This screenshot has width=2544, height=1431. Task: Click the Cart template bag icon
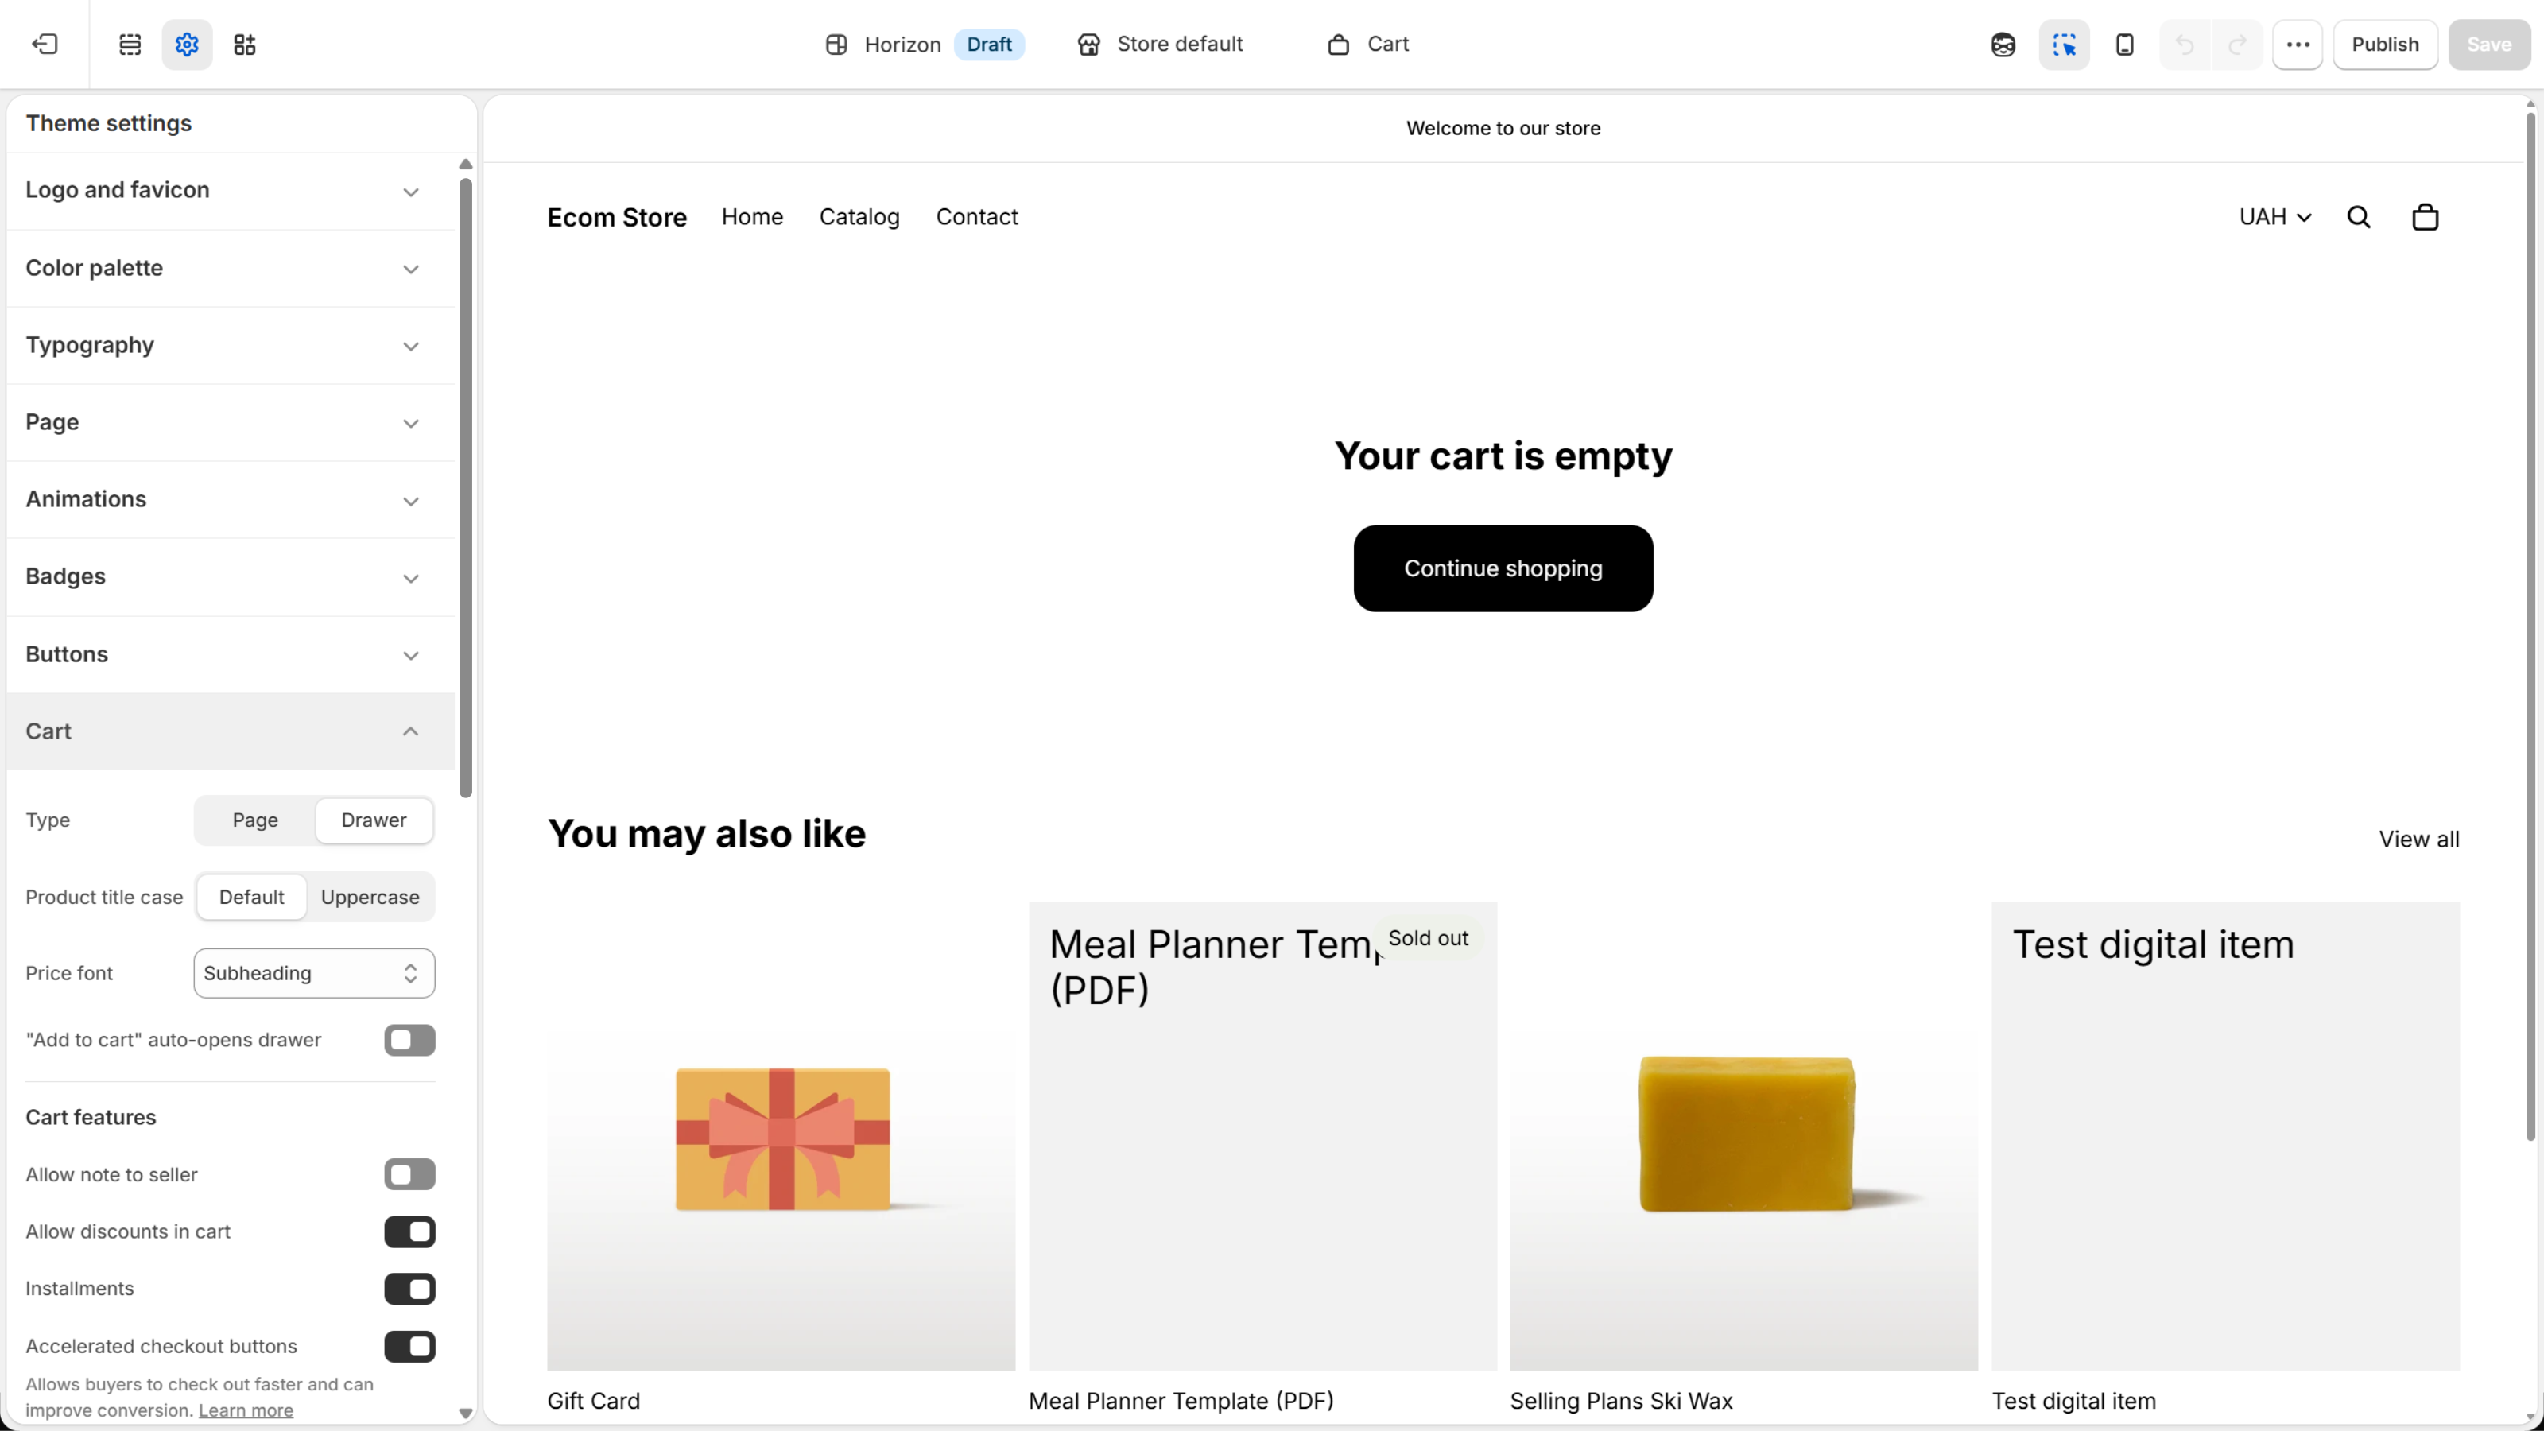(x=1338, y=45)
